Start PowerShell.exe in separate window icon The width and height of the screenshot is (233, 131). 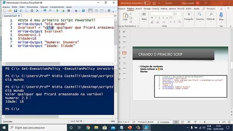tap(83, 11)
